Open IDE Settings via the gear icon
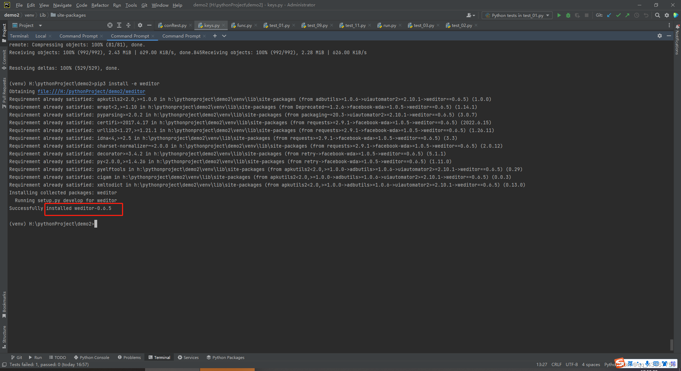 tap(667, 15)
